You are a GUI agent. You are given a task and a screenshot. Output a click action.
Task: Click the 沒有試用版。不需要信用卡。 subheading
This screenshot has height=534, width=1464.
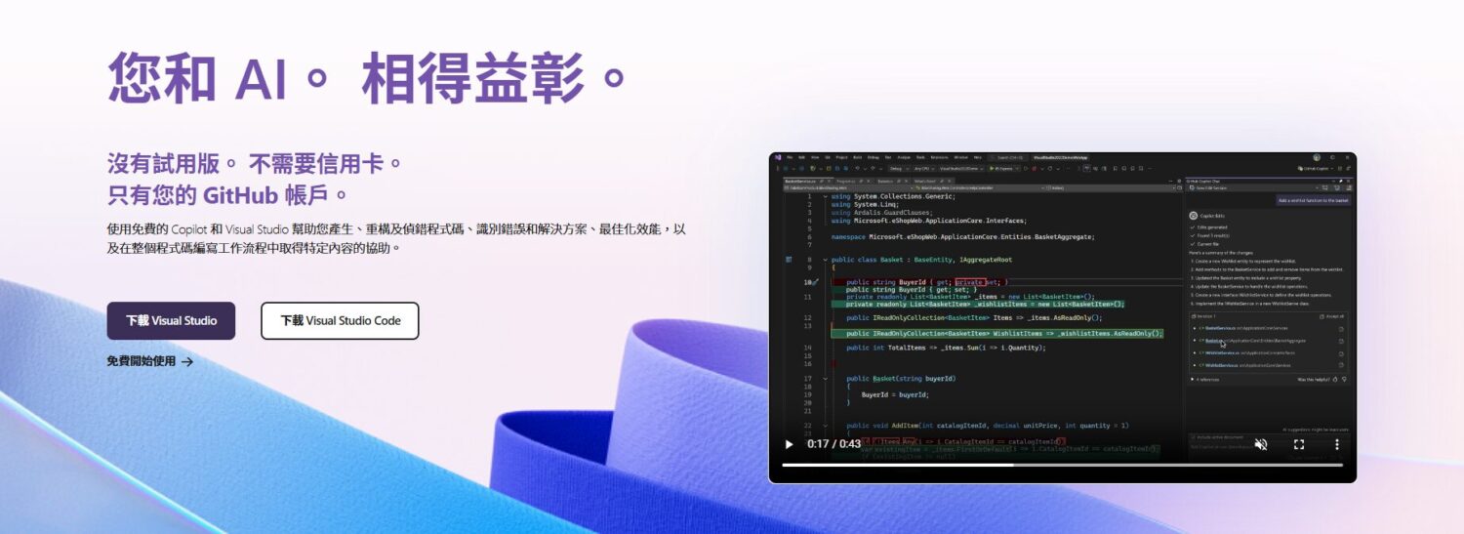(x=256, y=162)
